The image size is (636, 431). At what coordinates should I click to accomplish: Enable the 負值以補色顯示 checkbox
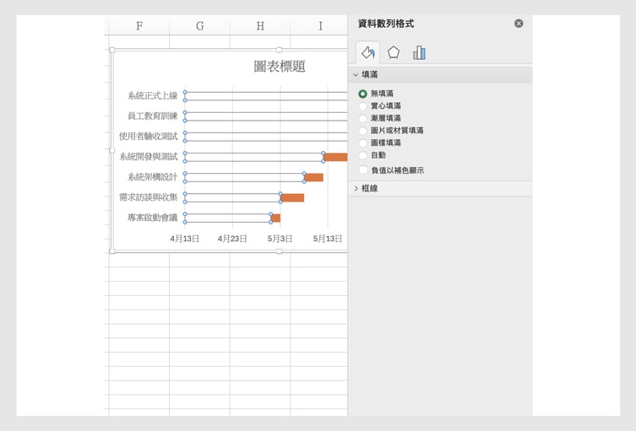pos(363,170)
